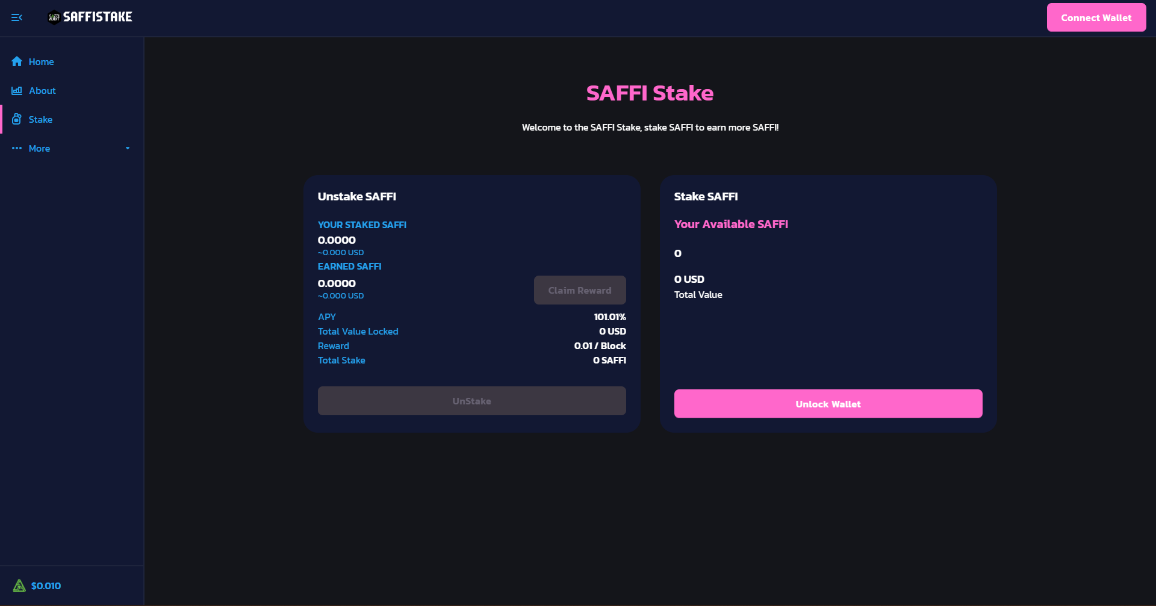Viewport: 1156px width, 606px height.
Task: Click the About chart icon
Action: pos(17,90)
